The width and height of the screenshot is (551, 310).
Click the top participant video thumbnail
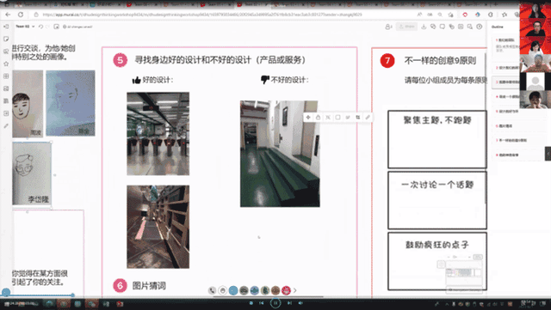click(535, 10)
